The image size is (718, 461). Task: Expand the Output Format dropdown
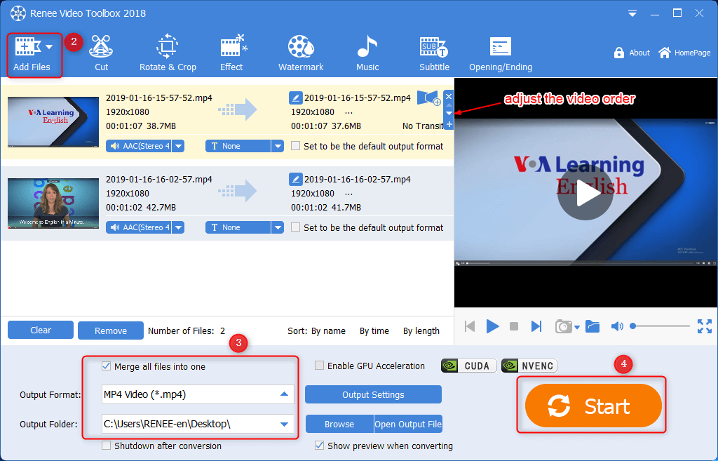click(284, 395)
